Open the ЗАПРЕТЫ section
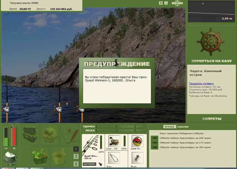The height and width of the screenshot is (169, 237). (x=212, y=119)
